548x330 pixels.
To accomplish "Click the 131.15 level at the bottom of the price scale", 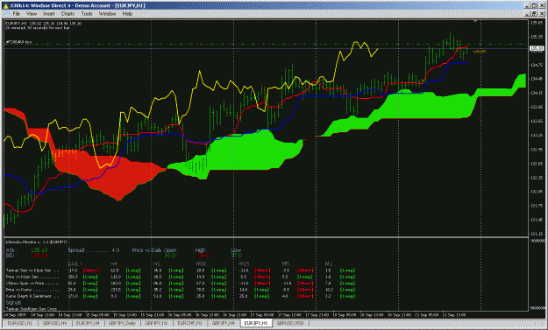I will click(x=537, y=234).
